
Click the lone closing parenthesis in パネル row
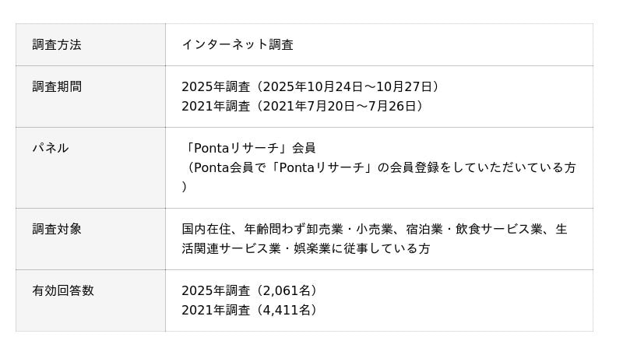tap(185, 187)
